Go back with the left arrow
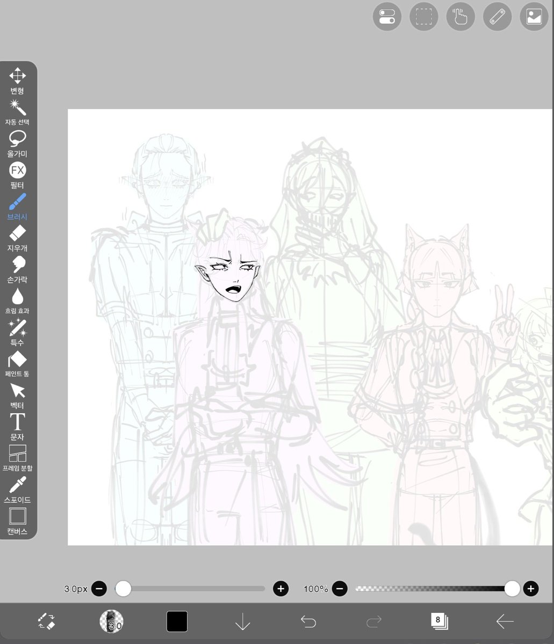The image size is (554, 644). 505,621
